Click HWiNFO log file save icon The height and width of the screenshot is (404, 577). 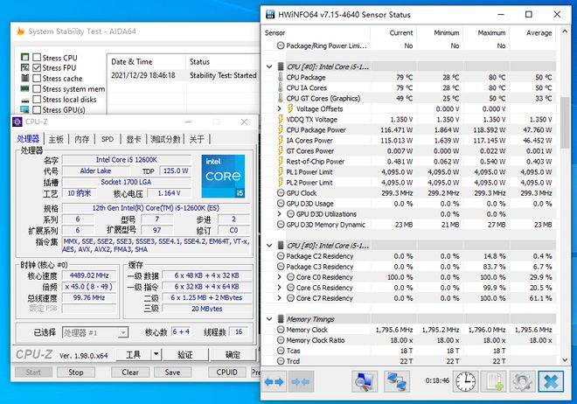click(x=494, y=381)
